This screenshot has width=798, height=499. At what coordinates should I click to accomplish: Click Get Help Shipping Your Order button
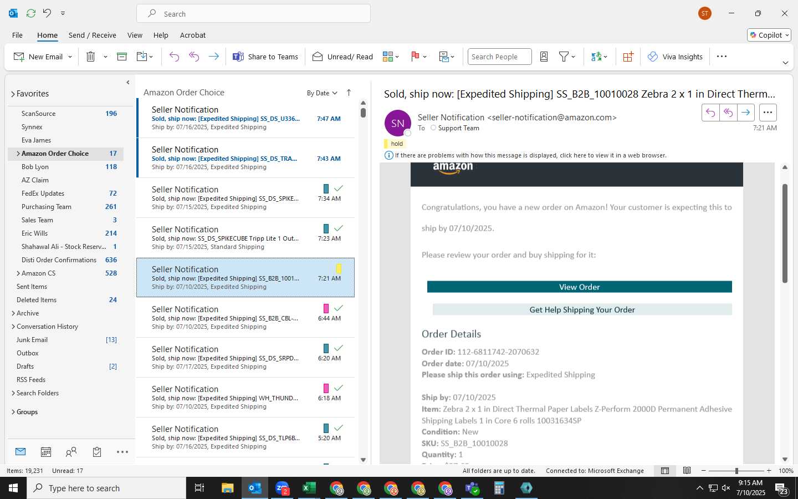(x=582, y=309)
